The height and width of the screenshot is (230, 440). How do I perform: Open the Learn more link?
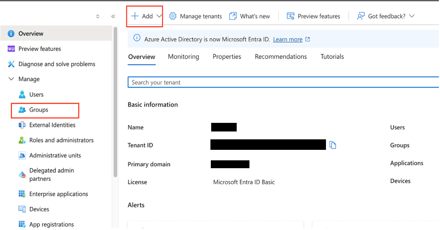point(287,39)
